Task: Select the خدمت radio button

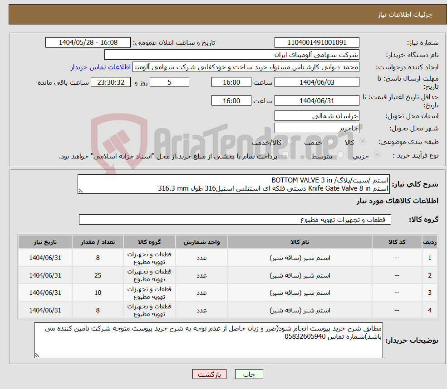Action: pos(331,141)
